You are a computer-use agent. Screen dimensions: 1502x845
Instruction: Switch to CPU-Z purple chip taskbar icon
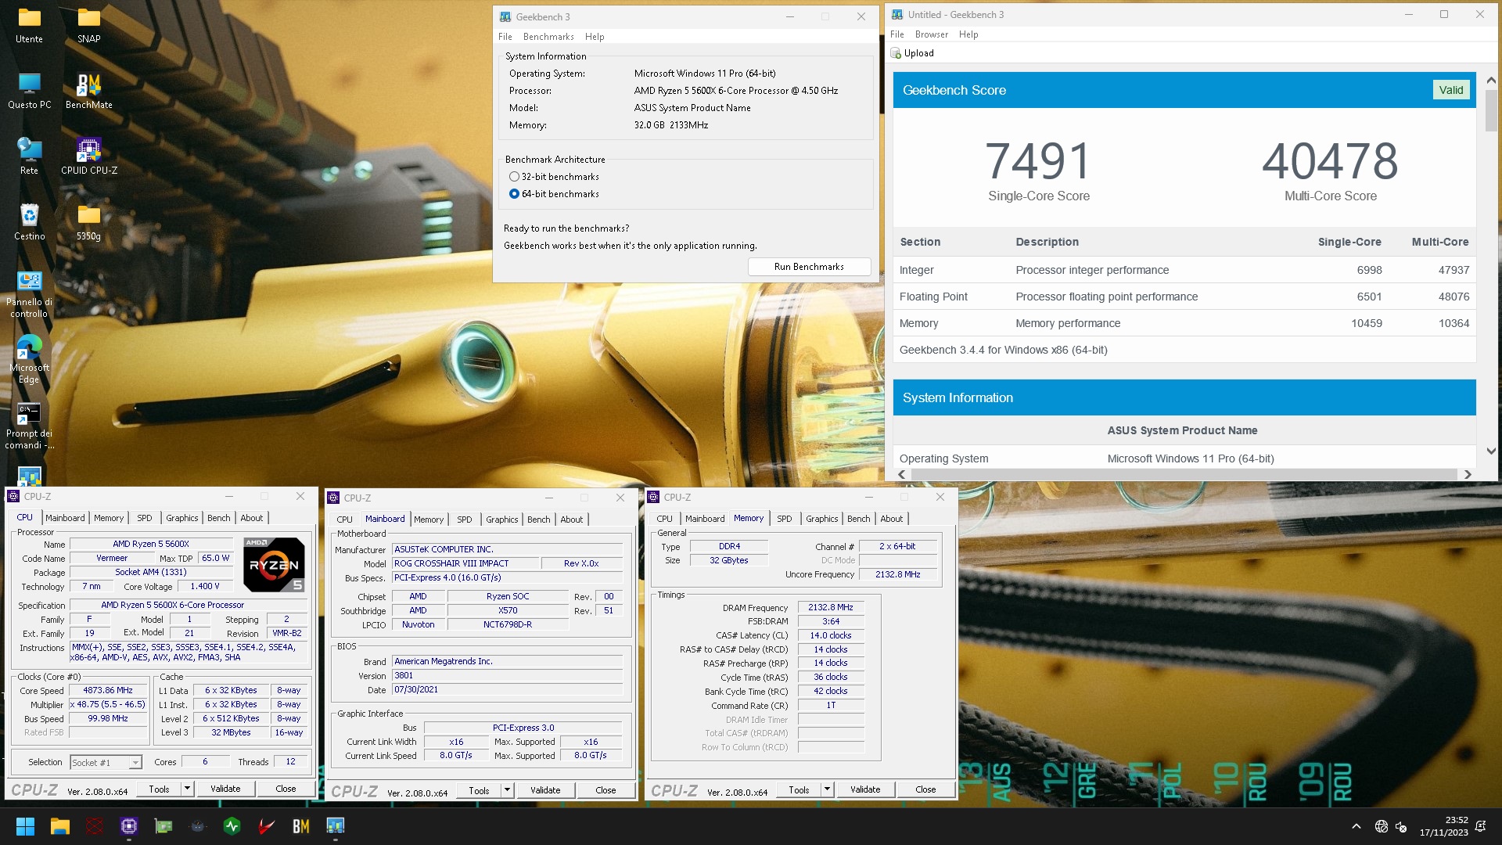(x=129, y=826)
